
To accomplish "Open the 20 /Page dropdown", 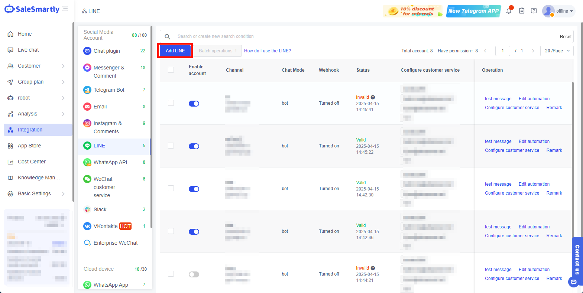I will tap(557, 51).
